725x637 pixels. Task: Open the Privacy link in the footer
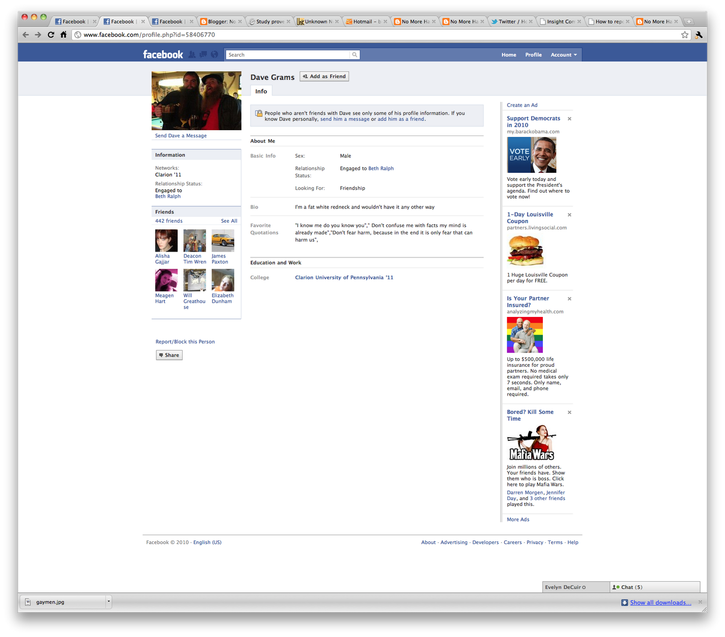pyautogui.click(x=535, y=542)
